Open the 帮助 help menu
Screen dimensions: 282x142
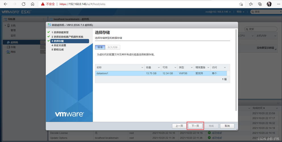click(x=241, y=12)
